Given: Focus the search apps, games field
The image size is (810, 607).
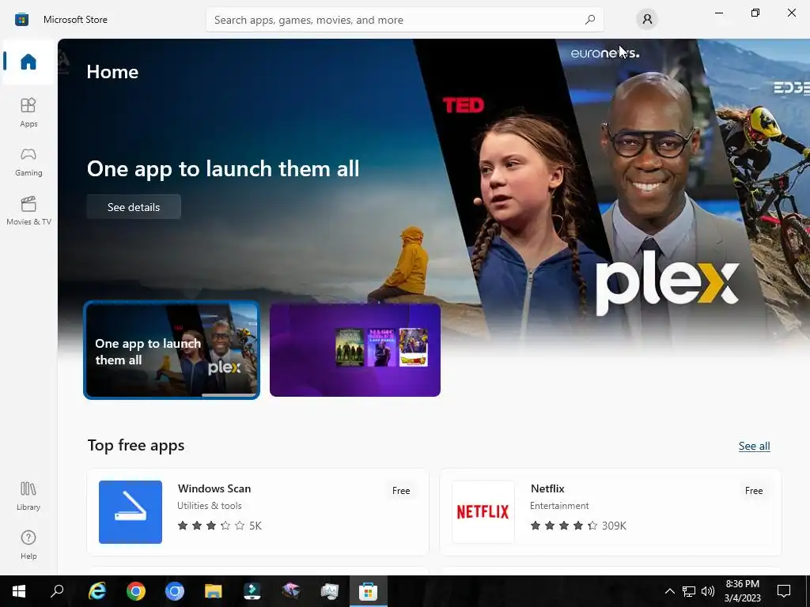Looking at the screenshot, I should [x=404, y=20].
